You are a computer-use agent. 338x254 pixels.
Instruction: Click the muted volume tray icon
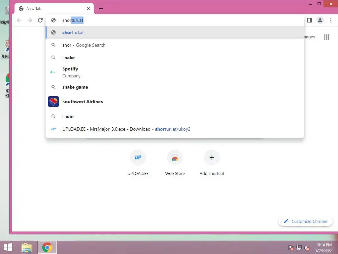[x=307, y=248]
